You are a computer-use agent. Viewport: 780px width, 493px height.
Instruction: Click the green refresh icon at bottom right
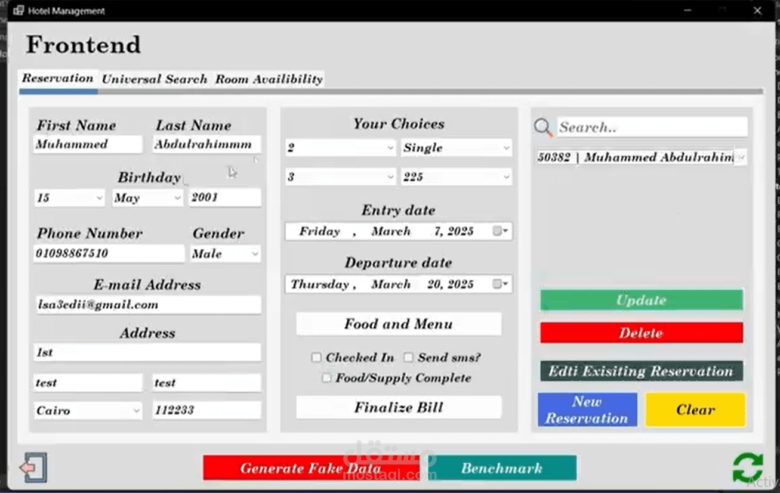click(x=748, y=469)
